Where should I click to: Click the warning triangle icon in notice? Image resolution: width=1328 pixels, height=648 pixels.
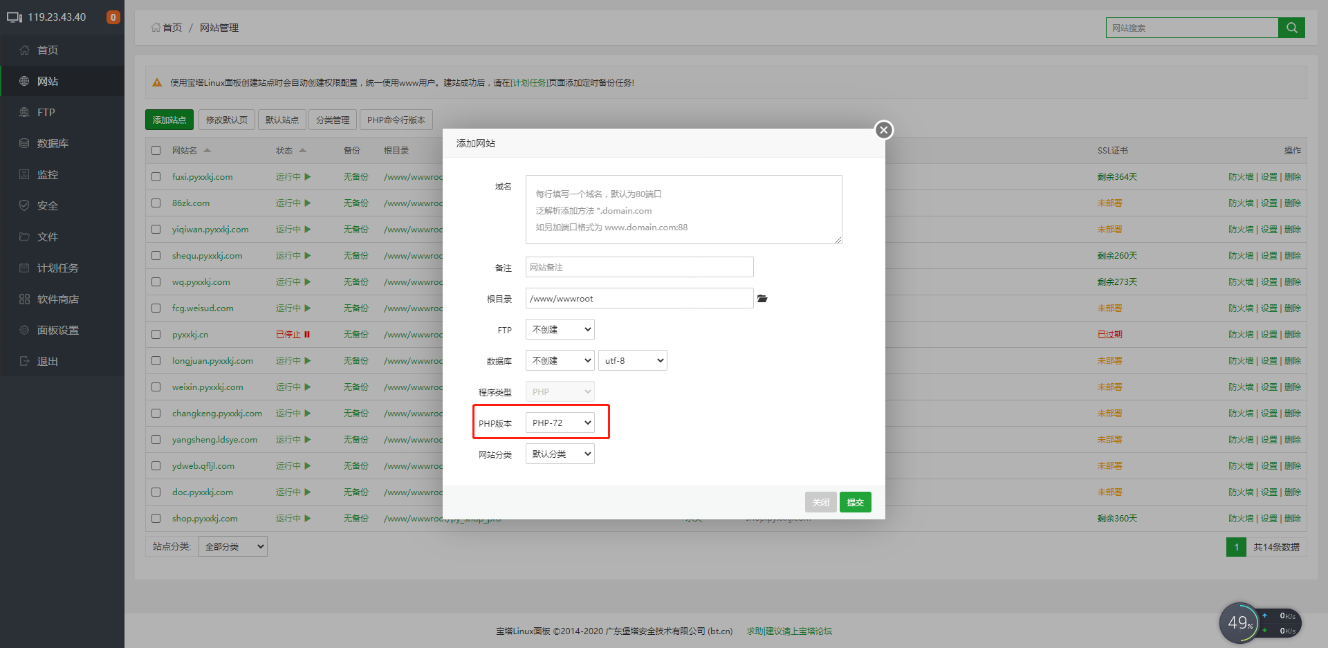pos(157,83)
